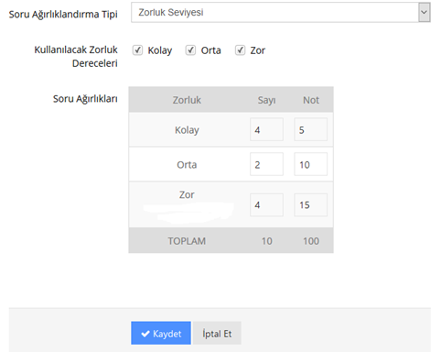
Task: Select the Zor Not input field
Action: [x=310, y=204]
